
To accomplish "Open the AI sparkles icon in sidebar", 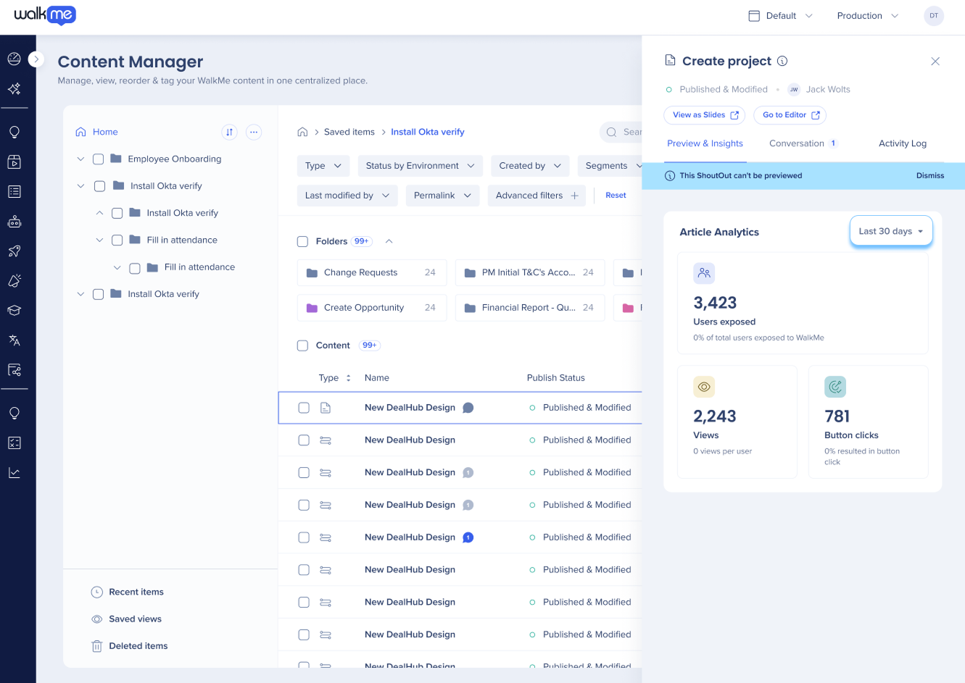I will pos(14,88).
